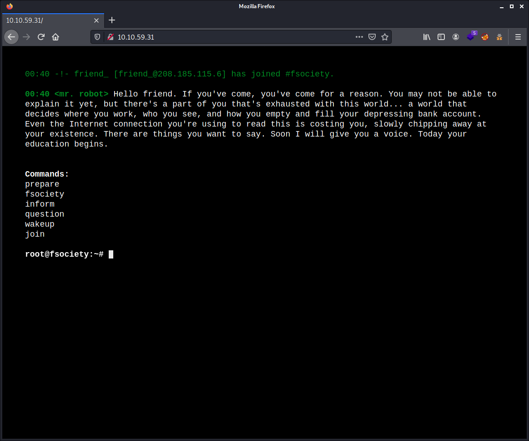Open the orange extension icon
The width and height of the screenshot is (529, 441).
(499, 37)
